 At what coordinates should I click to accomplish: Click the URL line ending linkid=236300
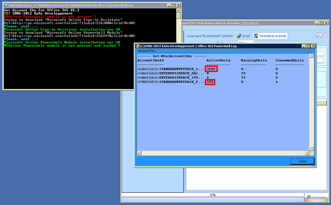coord(70,23)
